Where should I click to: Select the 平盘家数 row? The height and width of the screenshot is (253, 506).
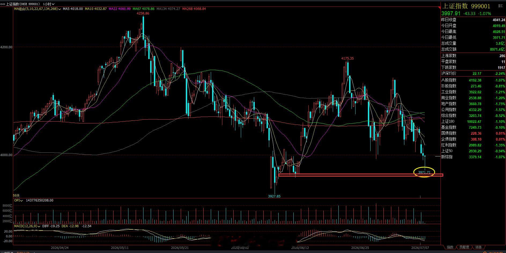(x=473, y=62)
